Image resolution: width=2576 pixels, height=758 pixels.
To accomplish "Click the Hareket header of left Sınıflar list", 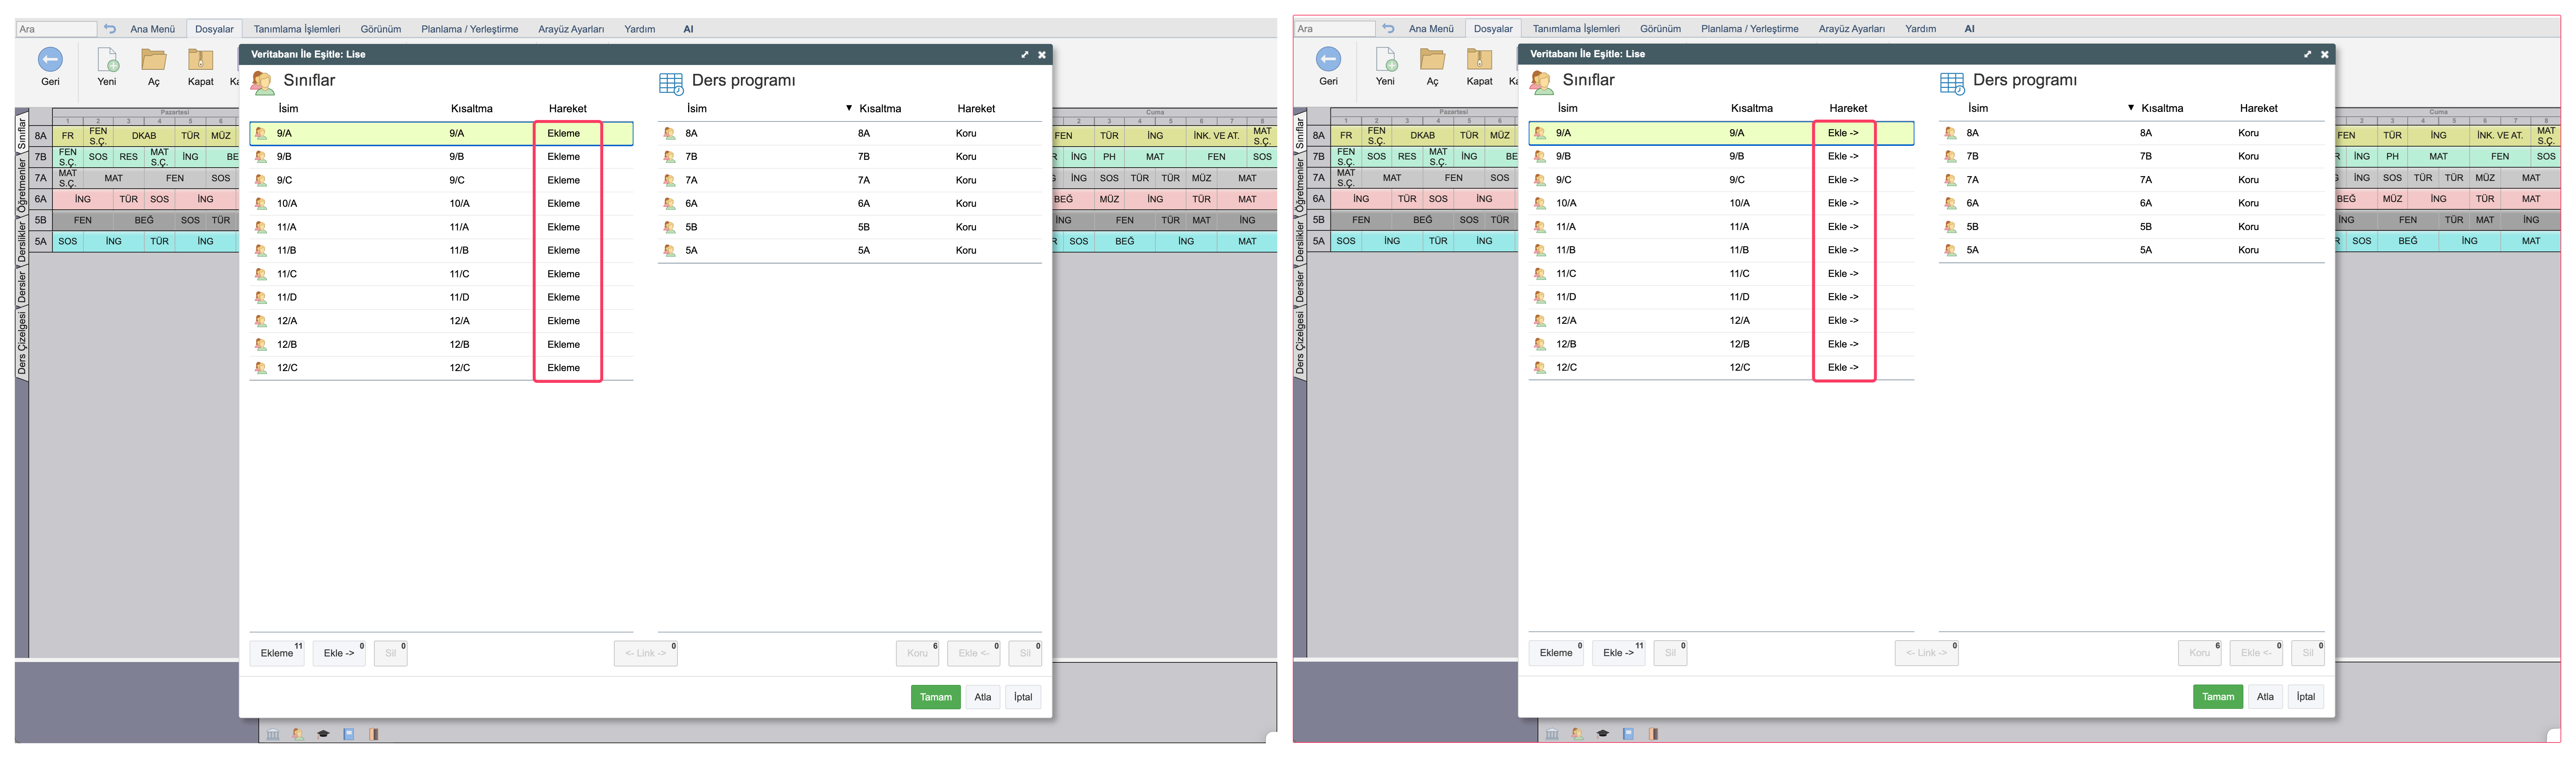I will coord(568,109).
